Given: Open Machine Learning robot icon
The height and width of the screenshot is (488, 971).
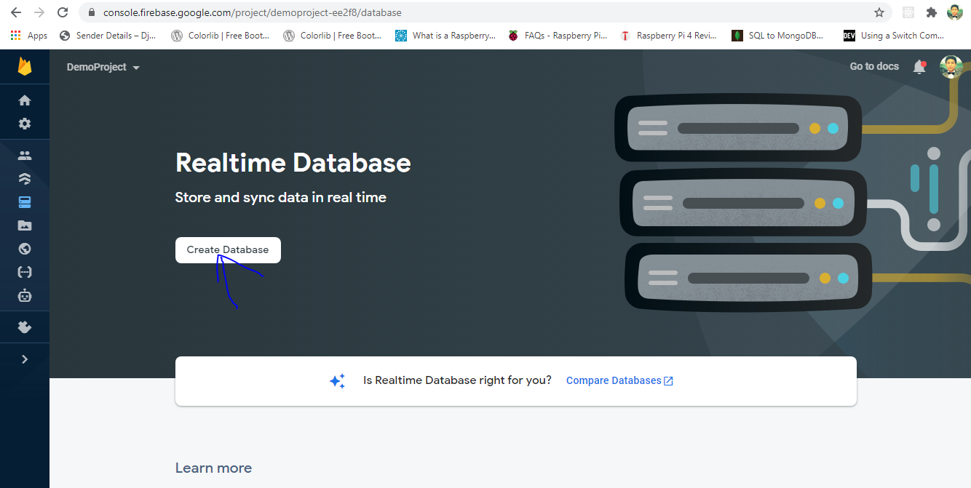Looking at the screenshot, I should pyautogui.click(x=25, y=296).
